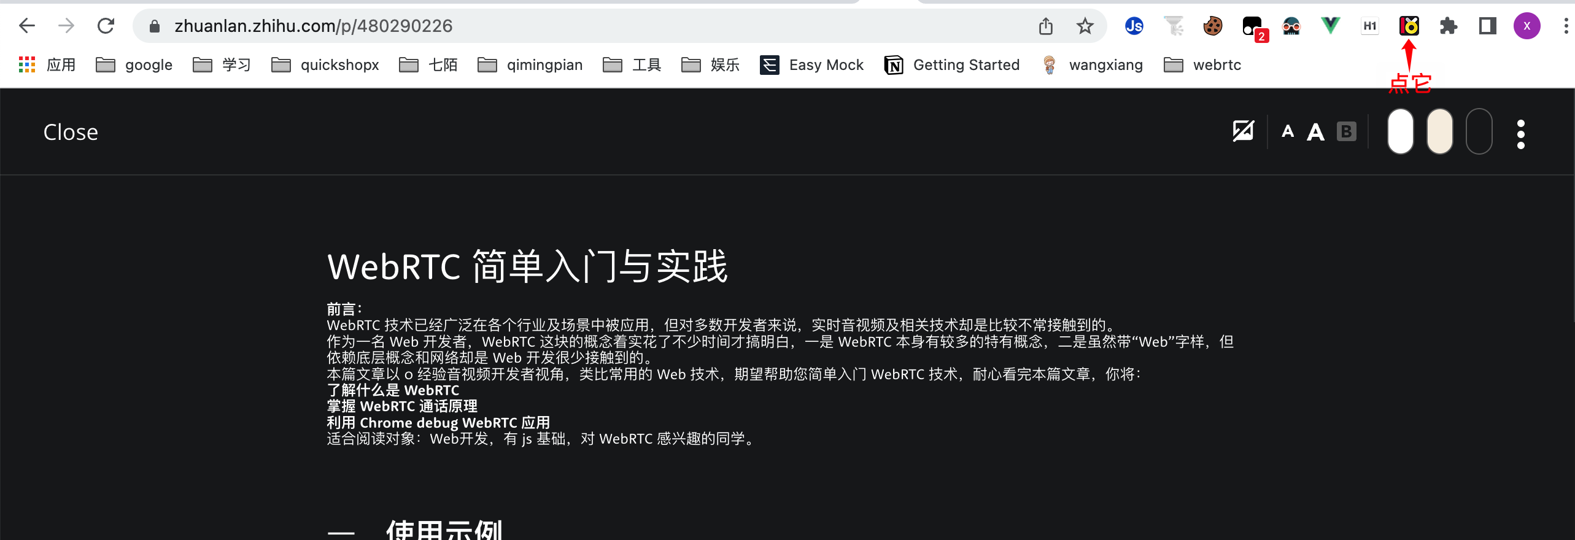Viewport: 1575px width, 540px height.
Task: Increase font size with large A
Action: (1315, 131)
